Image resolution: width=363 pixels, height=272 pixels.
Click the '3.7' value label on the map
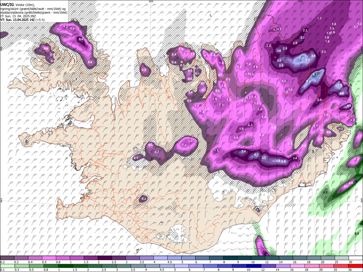tap(264, 158)
